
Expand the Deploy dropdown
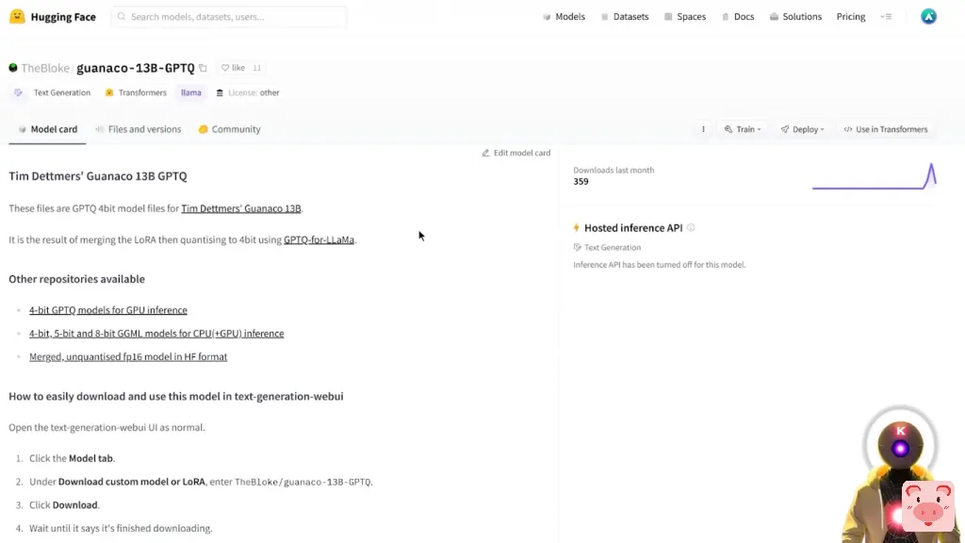[x=803, y=129]
